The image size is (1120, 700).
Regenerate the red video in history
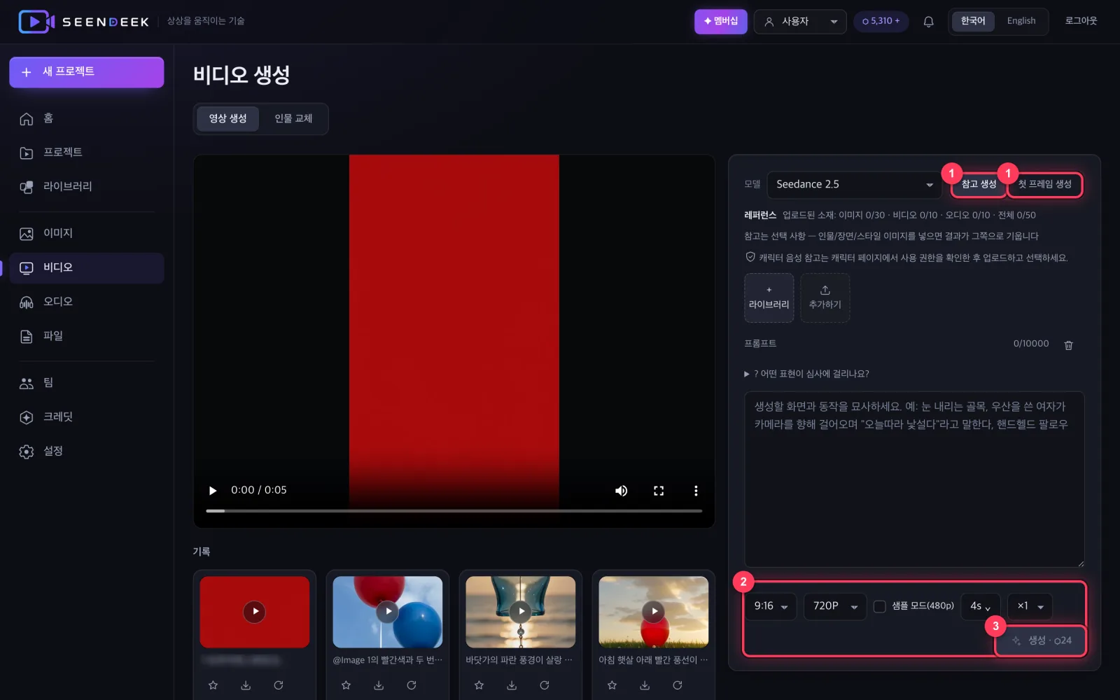(x=279, y=685)
